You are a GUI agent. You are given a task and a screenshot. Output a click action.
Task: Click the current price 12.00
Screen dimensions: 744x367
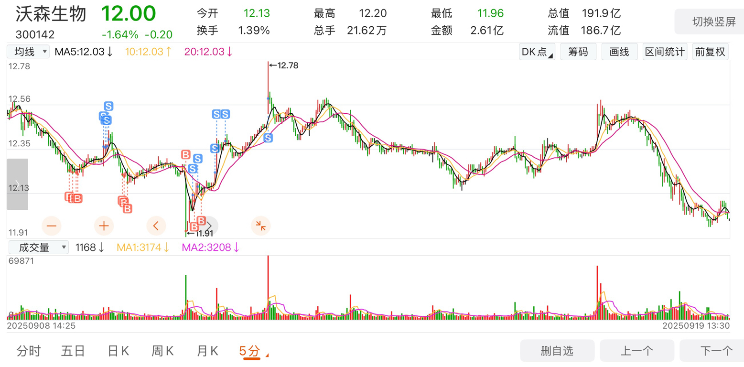tap(129, 13)
